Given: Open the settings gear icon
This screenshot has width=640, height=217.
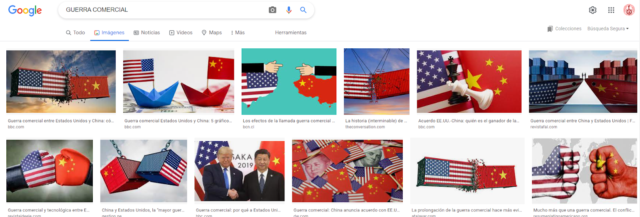Looking at the screenshot, I should (x=593, y=10).
